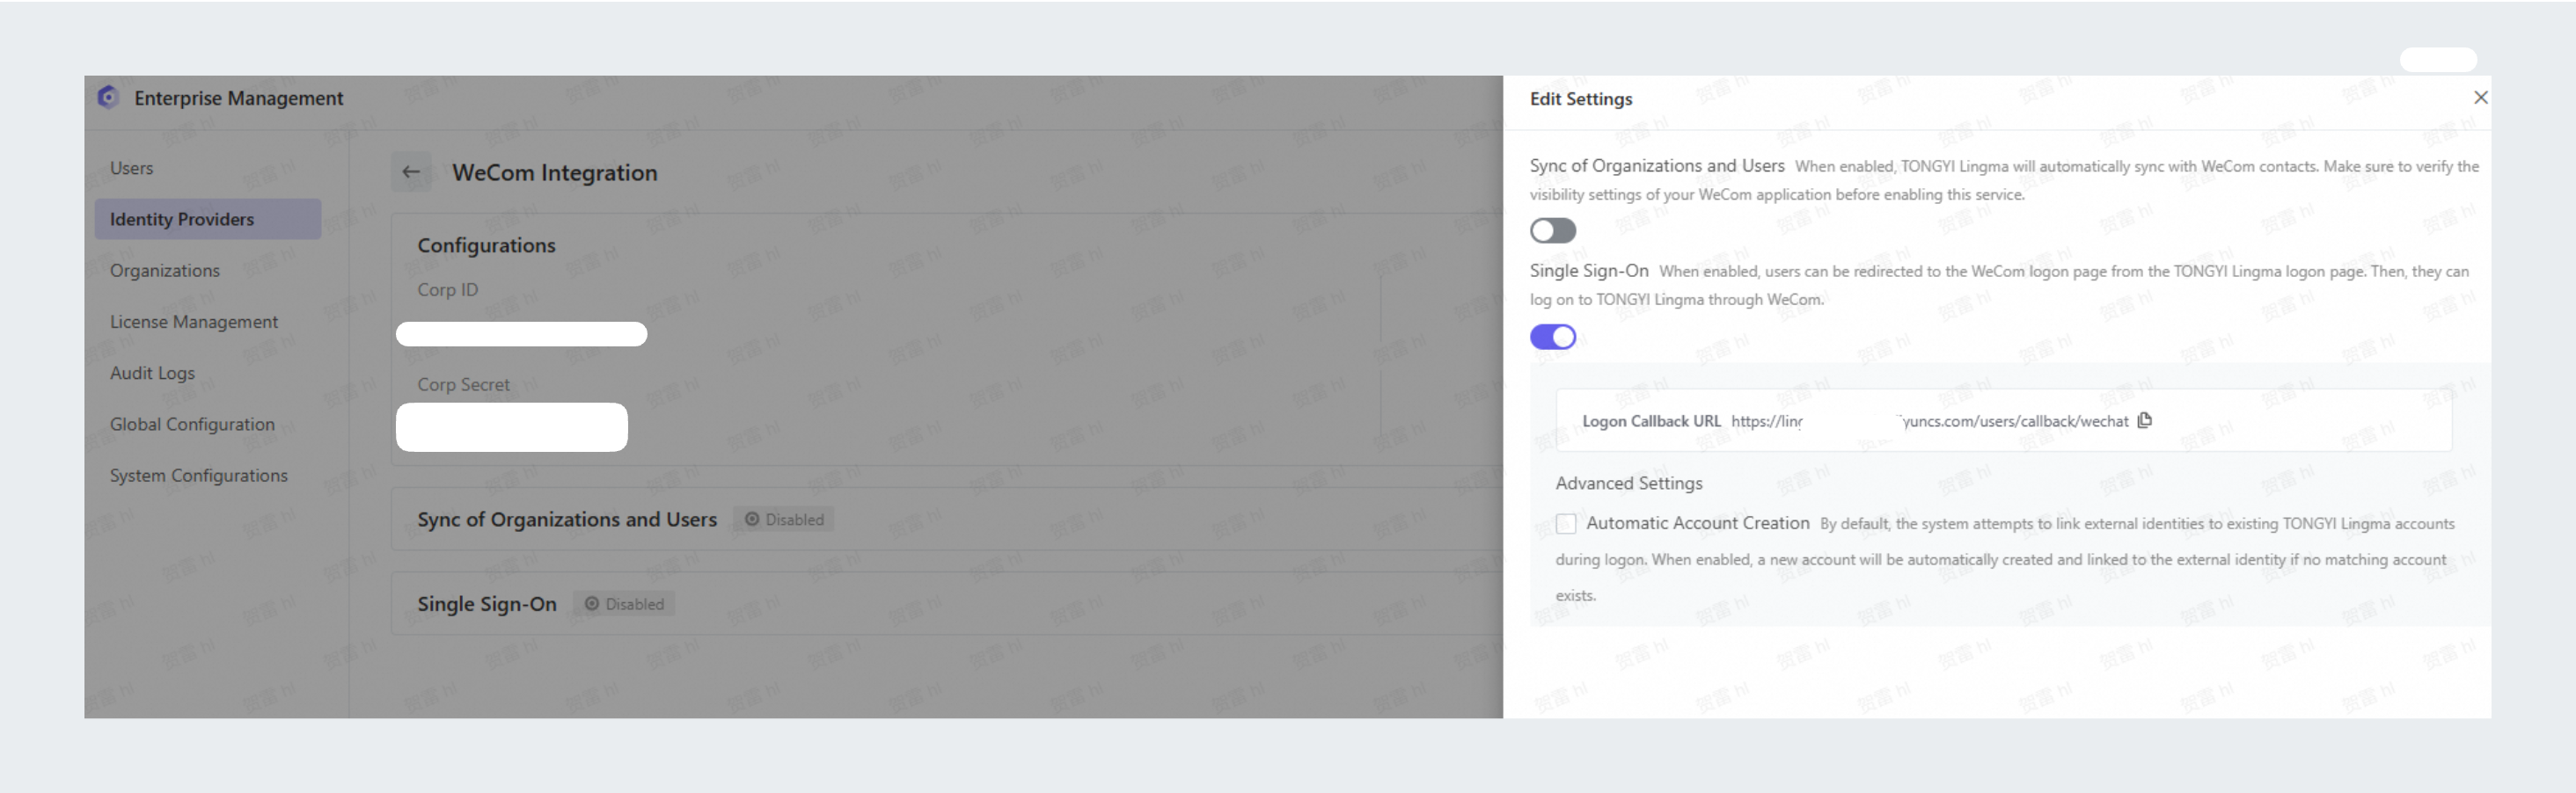This screenshot has height=793, width=2576.
Task: Click the Corp Secret field
Action: coord(512,426)
